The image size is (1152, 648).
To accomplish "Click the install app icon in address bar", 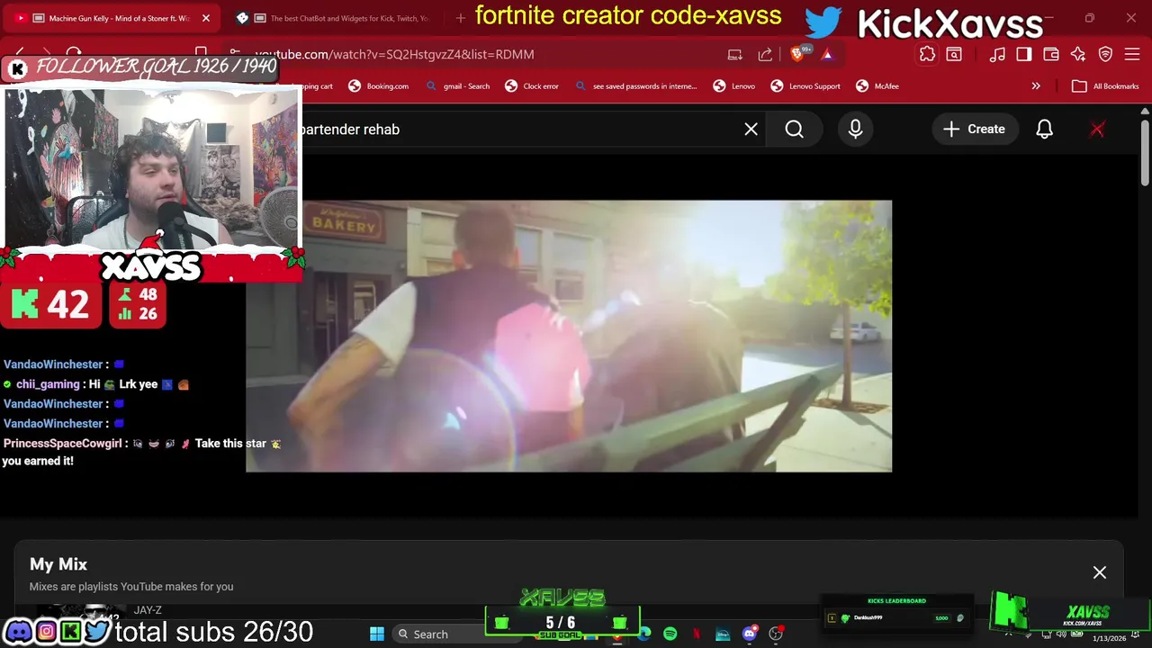I will (735, 54).
